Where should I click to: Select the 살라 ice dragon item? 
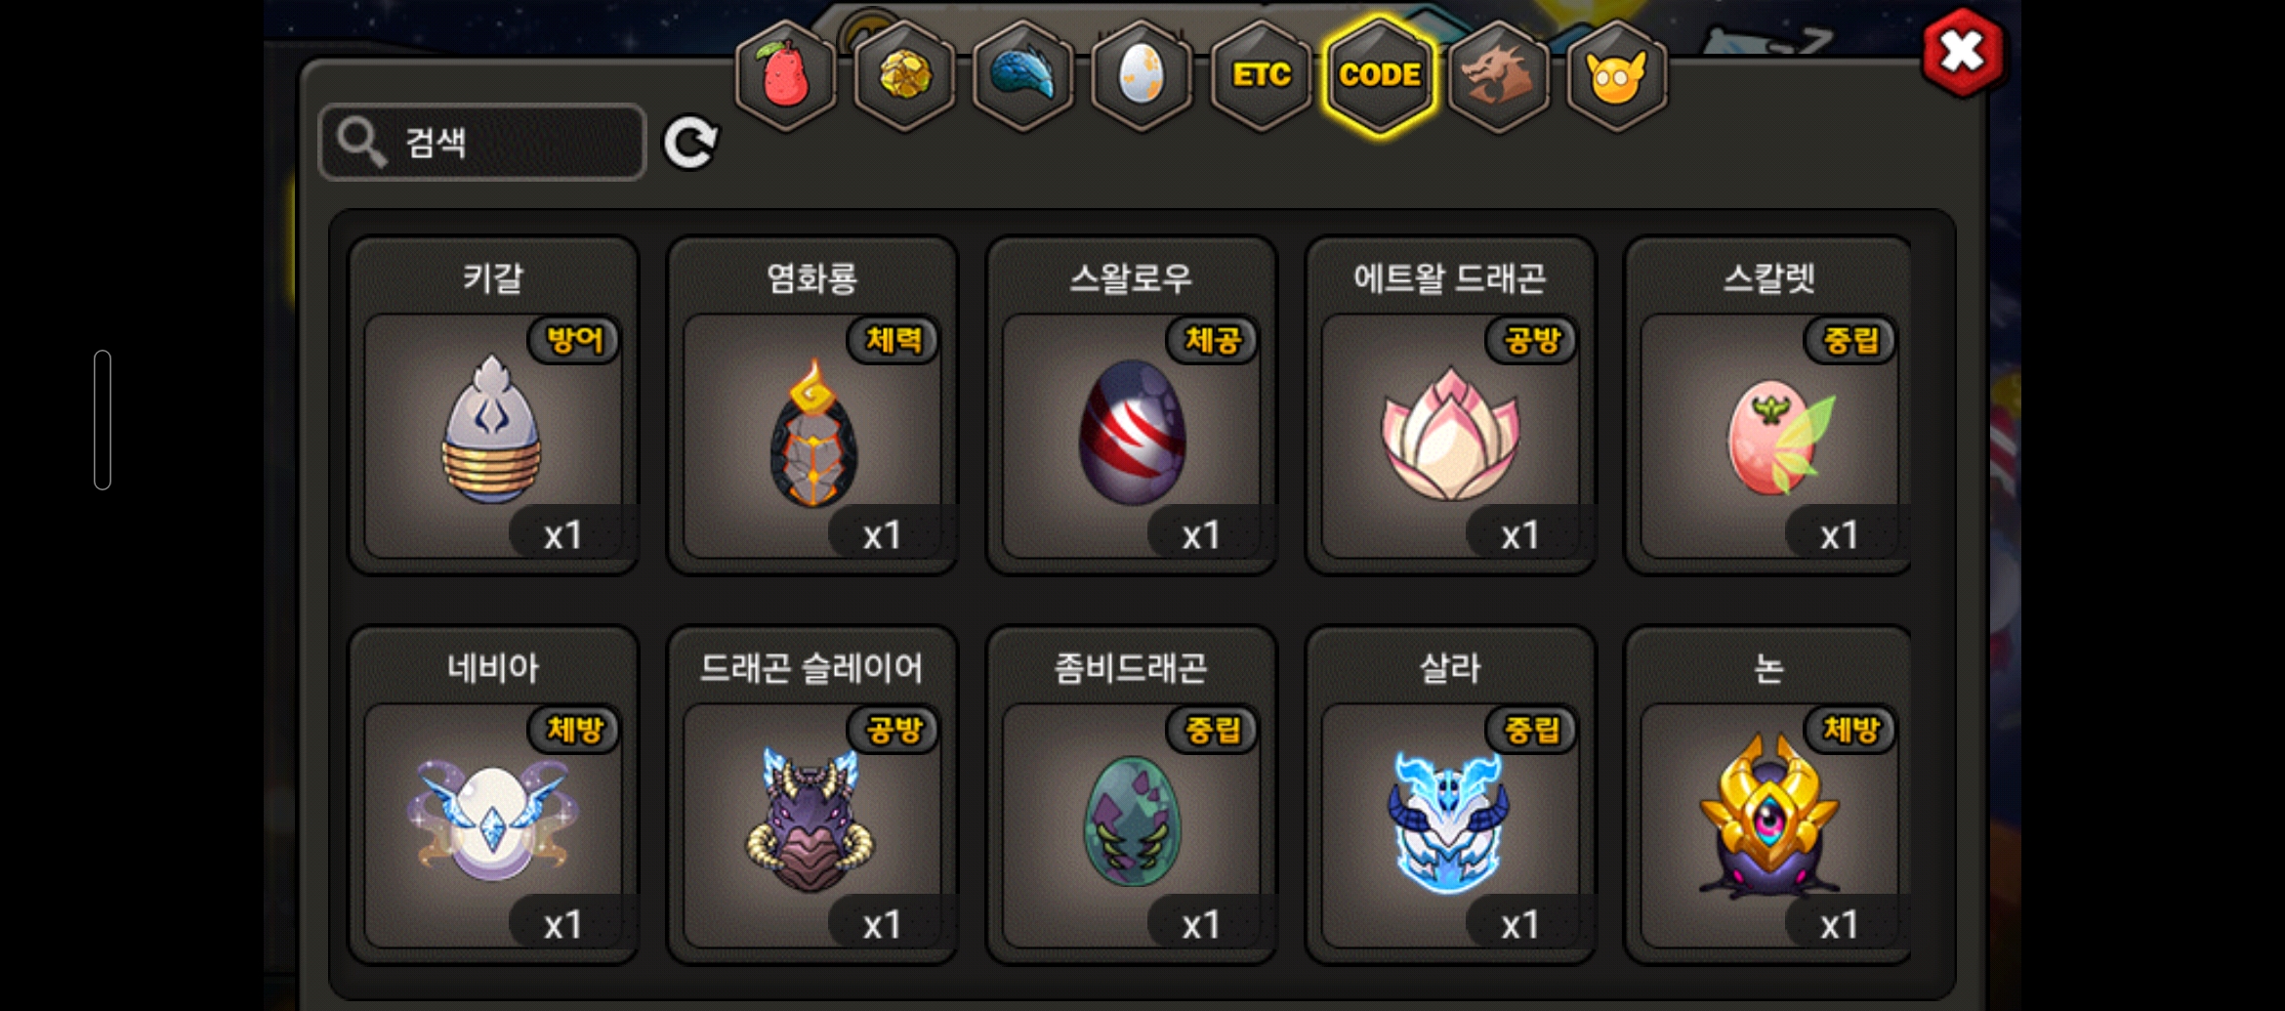pyautogui.click(x=1450, y=795)
